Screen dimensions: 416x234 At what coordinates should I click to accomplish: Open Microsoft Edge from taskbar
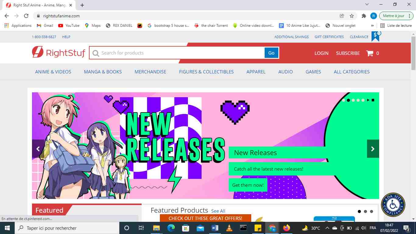pos(171,228)
